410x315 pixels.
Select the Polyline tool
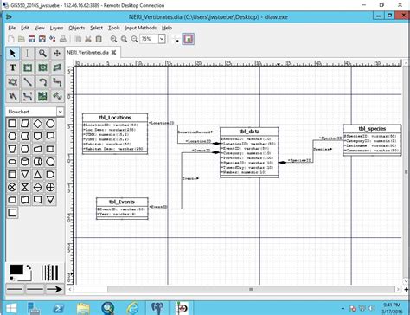13,96
